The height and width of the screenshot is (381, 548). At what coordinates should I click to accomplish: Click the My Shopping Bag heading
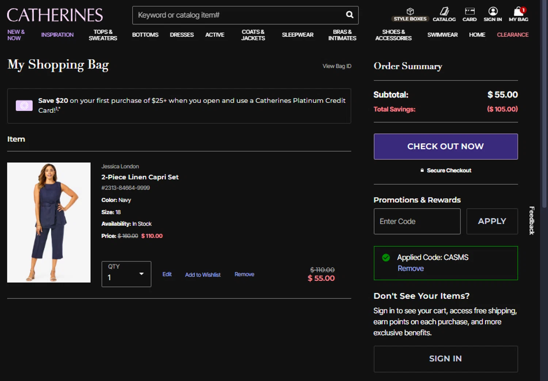point(58,65)
